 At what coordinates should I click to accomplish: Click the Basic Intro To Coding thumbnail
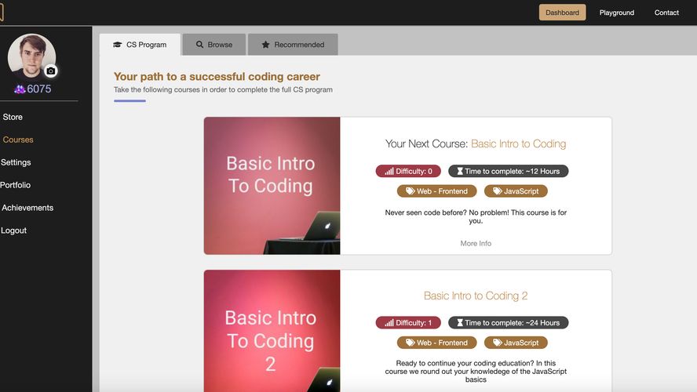click(272, 186)
